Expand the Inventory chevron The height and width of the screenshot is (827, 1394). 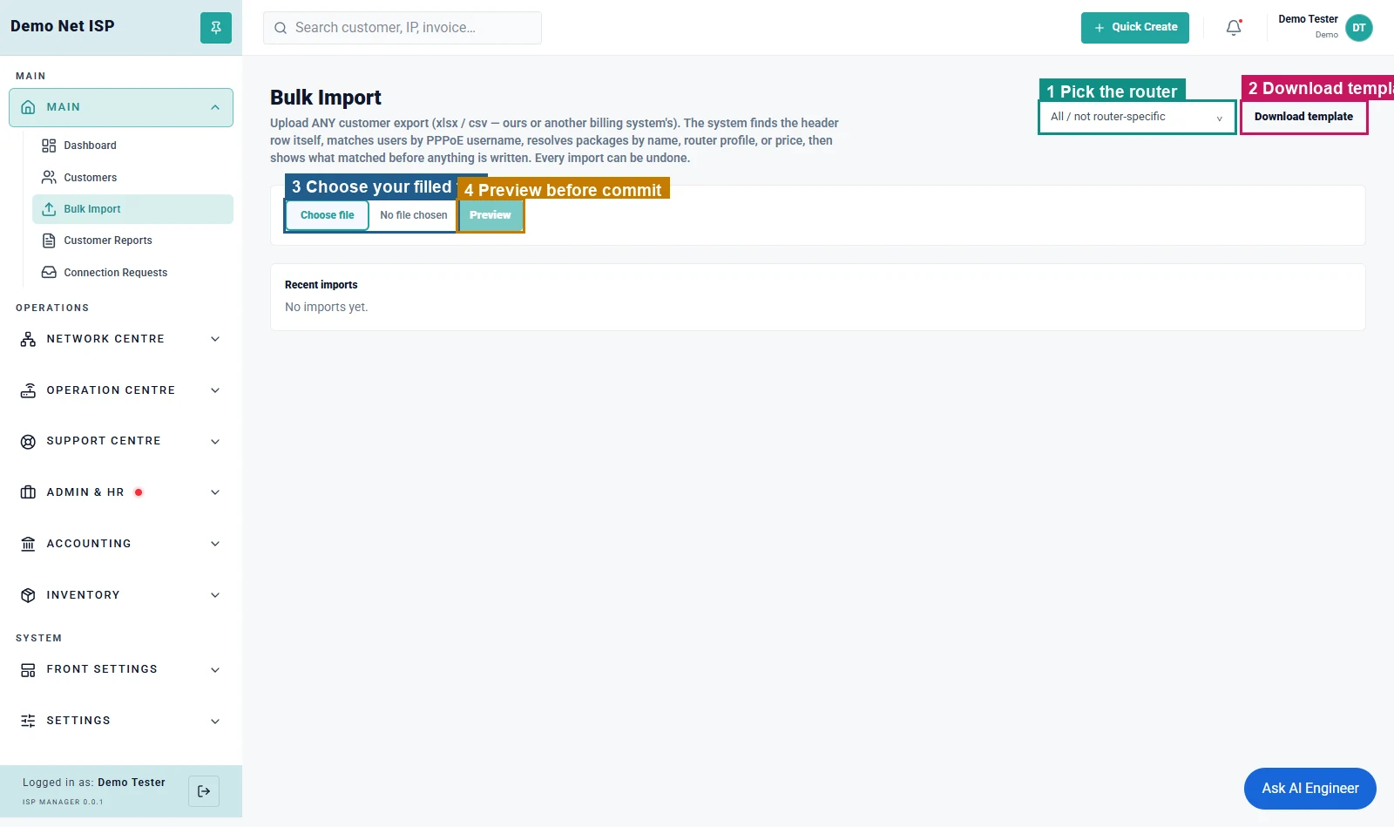(x=215, y=595)
